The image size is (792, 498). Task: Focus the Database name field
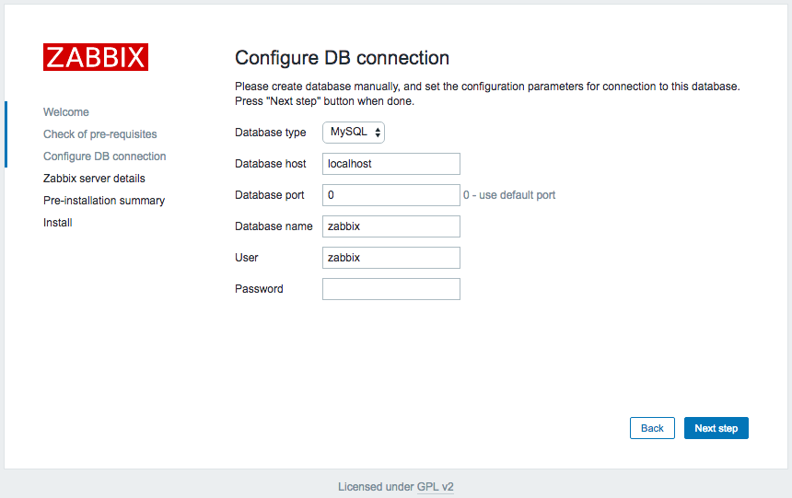[391, 226]
